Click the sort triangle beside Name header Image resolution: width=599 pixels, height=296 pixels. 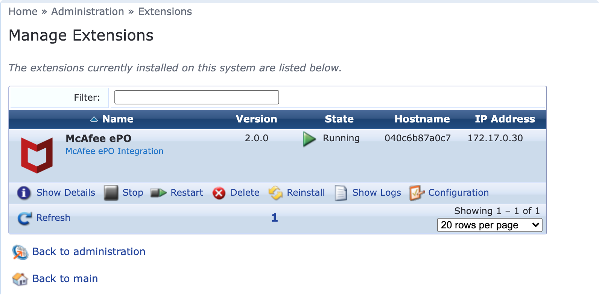[x=94, y=119]
